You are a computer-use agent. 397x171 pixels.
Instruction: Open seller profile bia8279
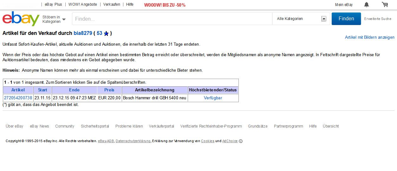click(83, 33)
